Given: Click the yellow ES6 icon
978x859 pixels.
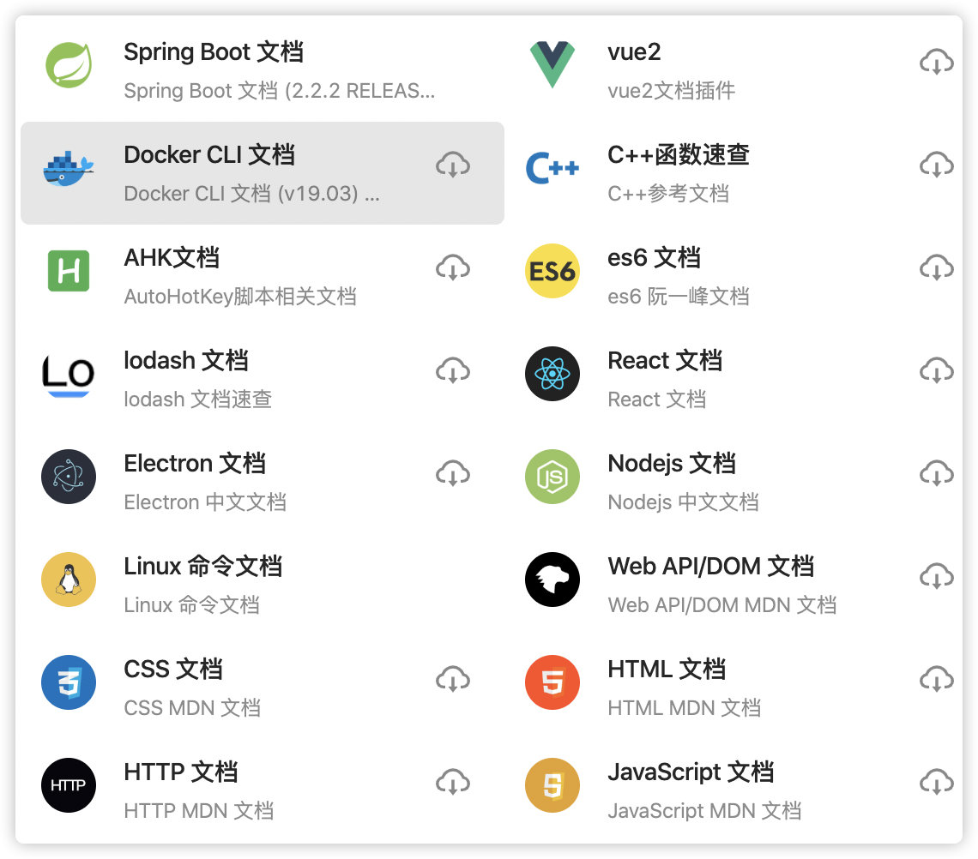Looking at the screenshot, I should click(552, 271).
